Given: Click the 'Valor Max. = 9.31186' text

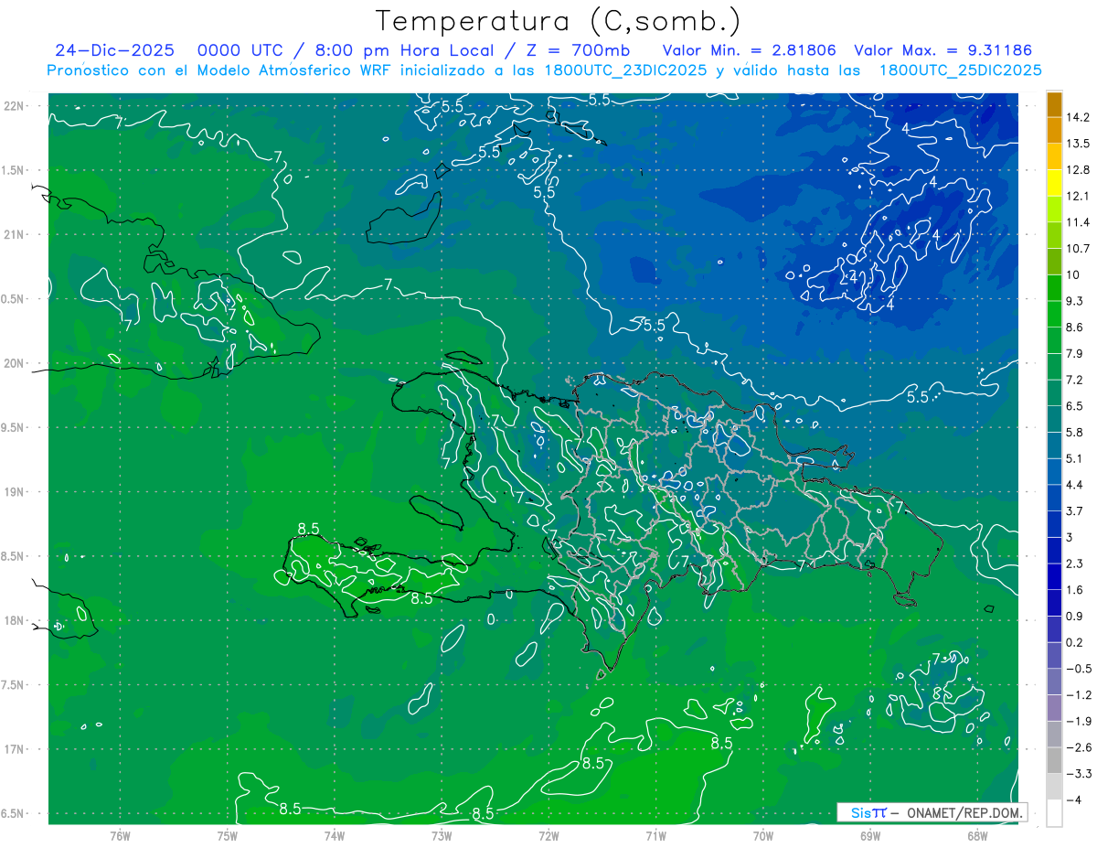Looking at the screenshot, I should coord(944,50).
